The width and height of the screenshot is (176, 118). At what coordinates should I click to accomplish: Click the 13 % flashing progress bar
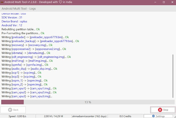coord(88,102)
